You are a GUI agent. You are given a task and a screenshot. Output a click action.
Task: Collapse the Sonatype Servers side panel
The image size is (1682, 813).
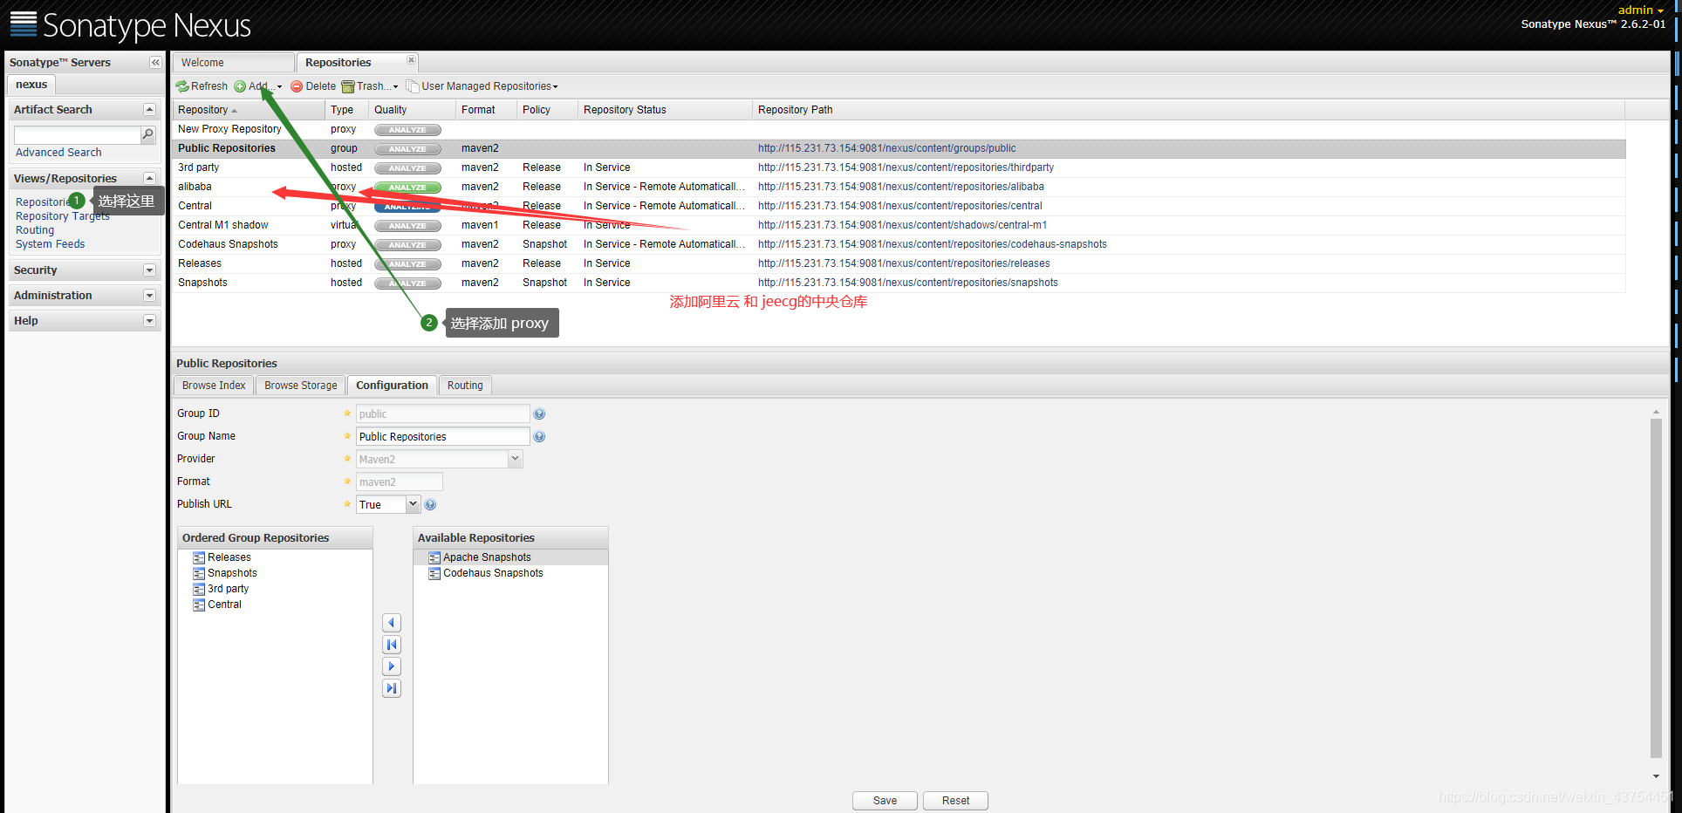click(x=155, y=63)
